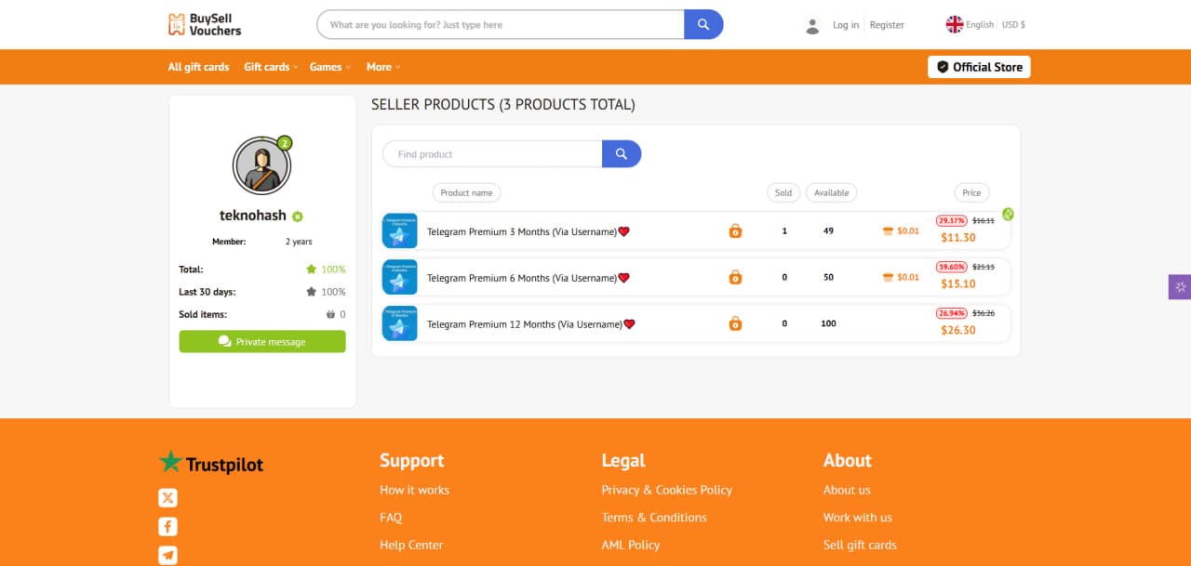The image size is (1191, 566).
Task: Click cart icon for Telegram Premium 12 Months
Action: [735, 324]
